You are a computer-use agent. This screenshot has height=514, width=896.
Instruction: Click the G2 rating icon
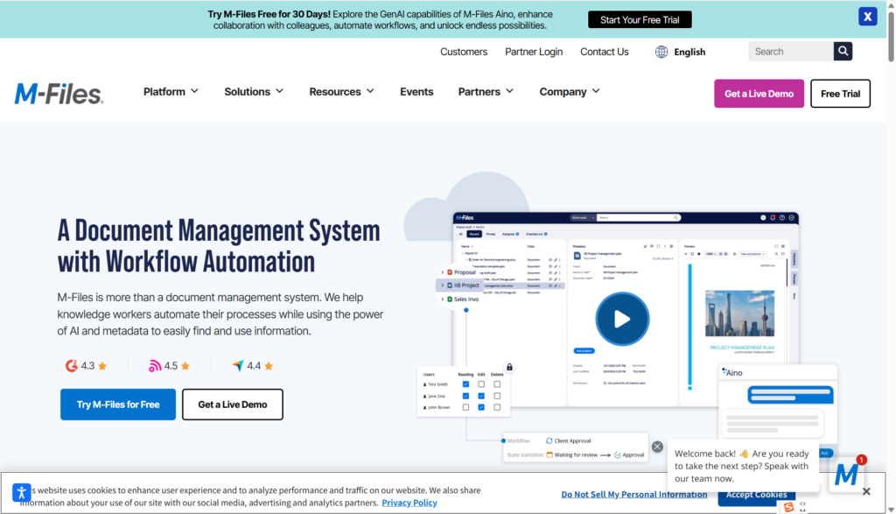click(72, 366)
